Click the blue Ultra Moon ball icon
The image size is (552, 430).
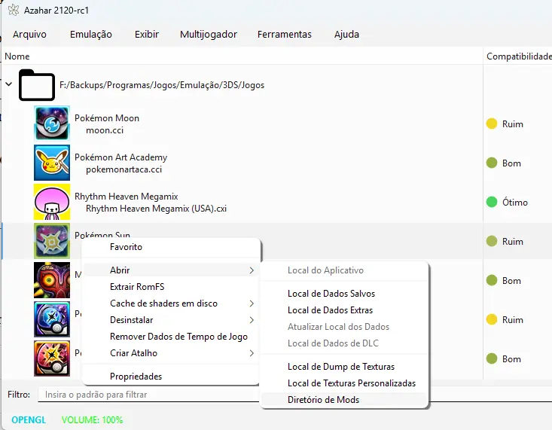pos(52,319)
